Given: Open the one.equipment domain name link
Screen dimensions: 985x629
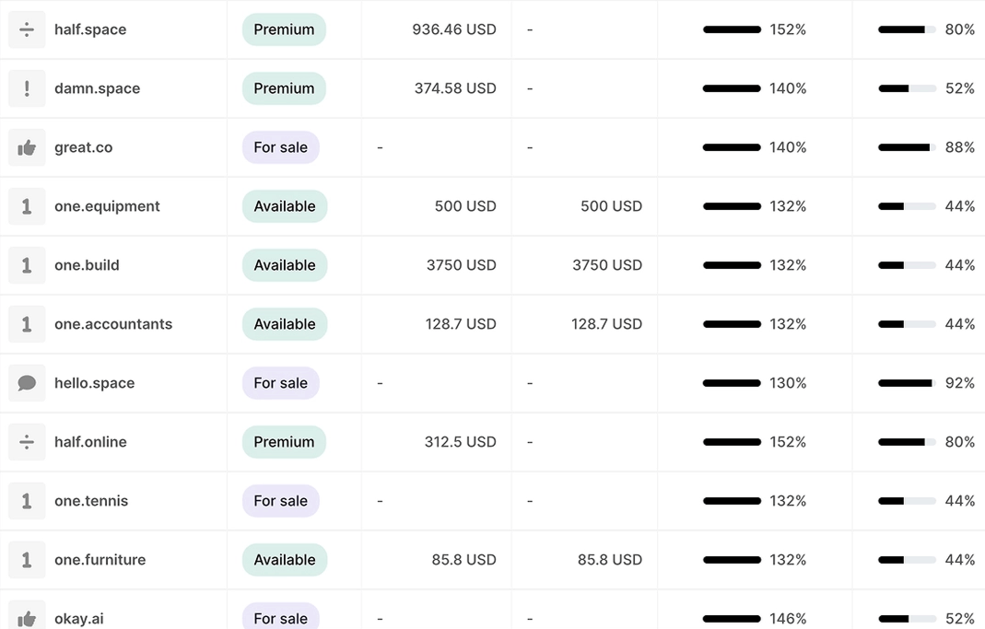Looking at the screenshot, I should (107, 206).
